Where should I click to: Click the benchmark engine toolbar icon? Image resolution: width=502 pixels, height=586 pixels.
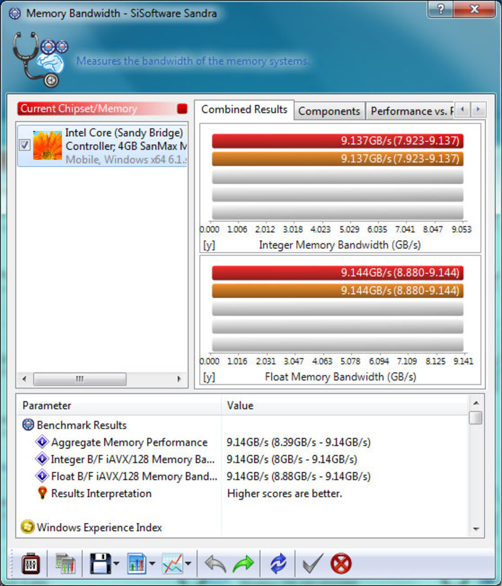pos(31,563)
